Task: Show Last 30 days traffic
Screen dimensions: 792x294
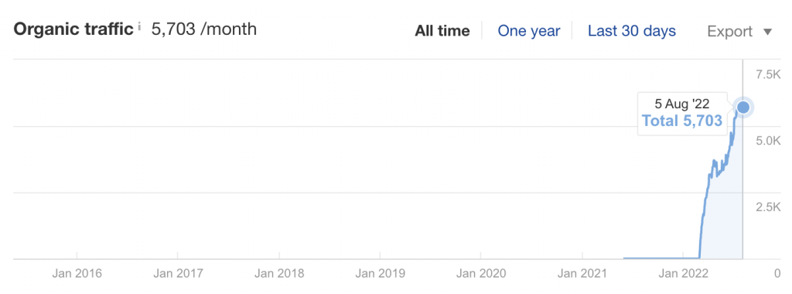Action: (631, 31)
